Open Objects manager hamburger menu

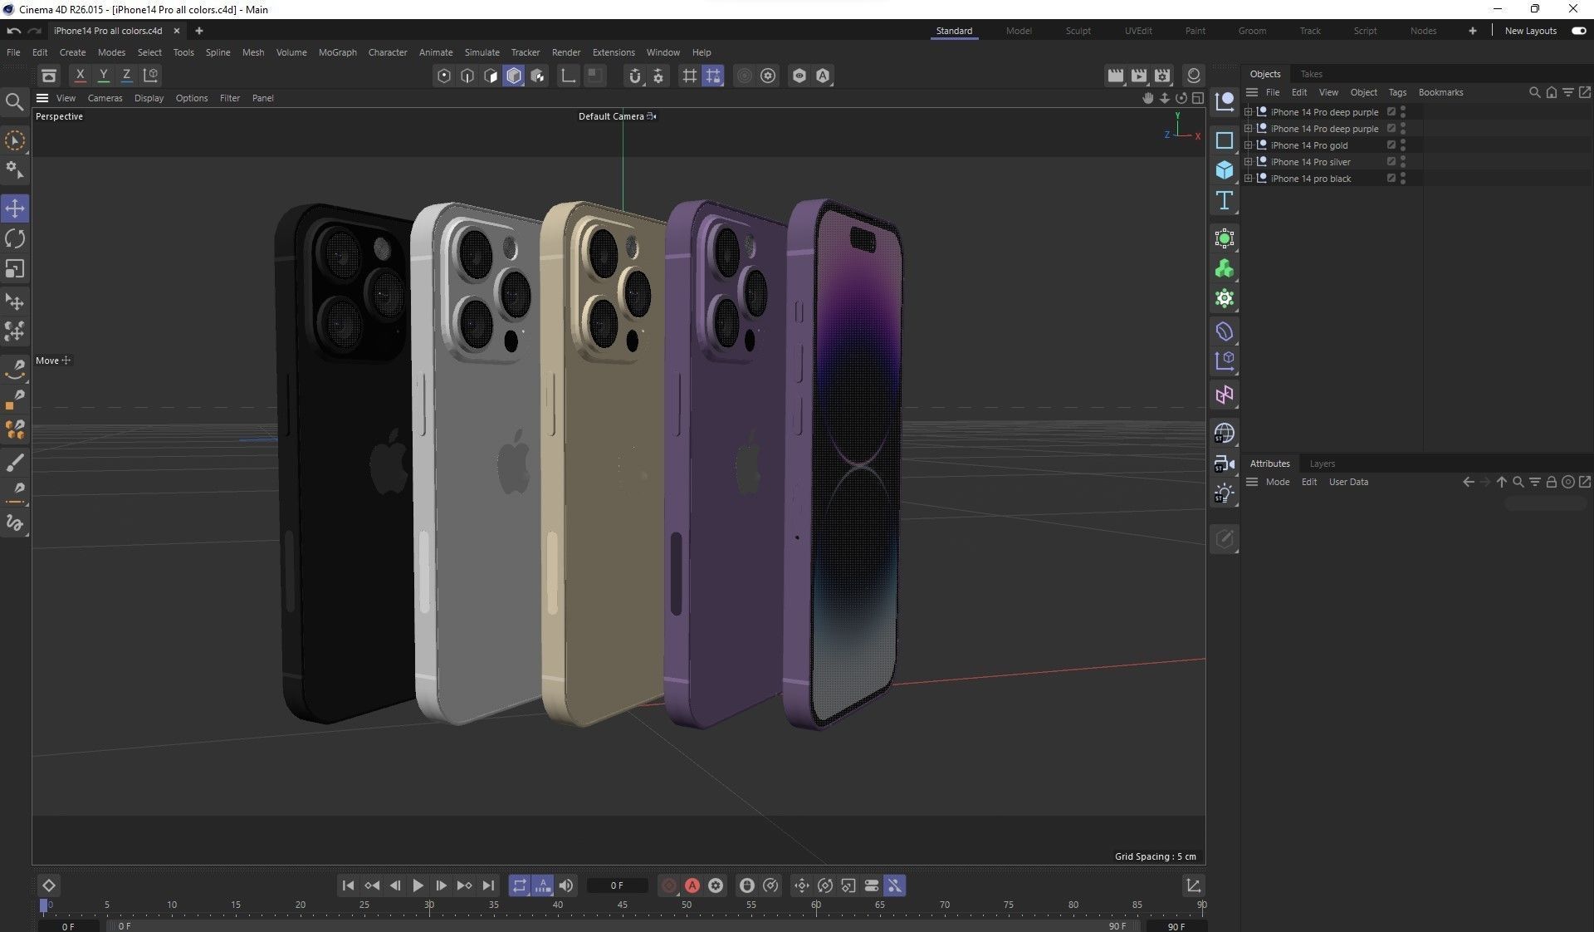click(1252, 92)
